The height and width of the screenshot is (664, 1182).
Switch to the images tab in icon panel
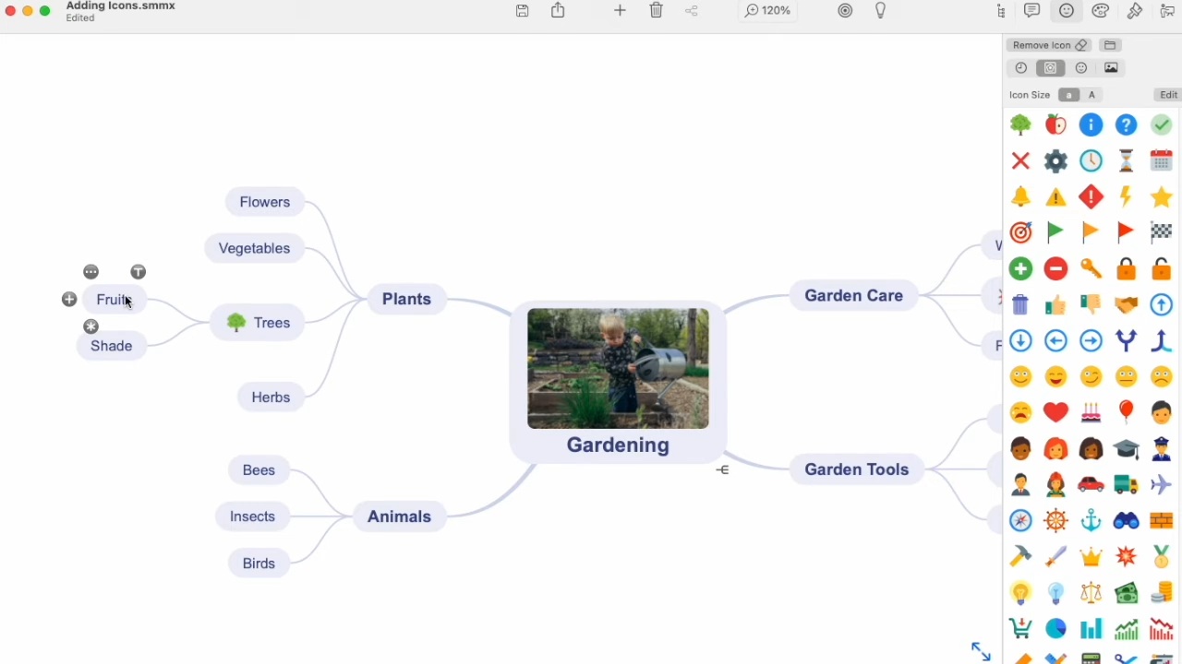[x=1111, y=68]
